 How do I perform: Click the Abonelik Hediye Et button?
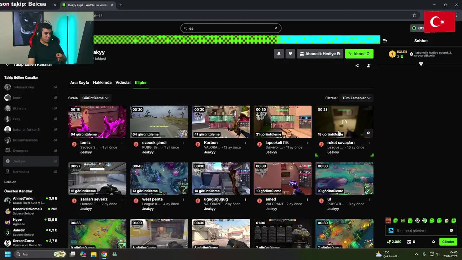320,54
